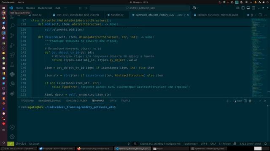Open the Copilot chat icon in title bar
Screen dimensions: 270x151
click(x=194, y=8)
